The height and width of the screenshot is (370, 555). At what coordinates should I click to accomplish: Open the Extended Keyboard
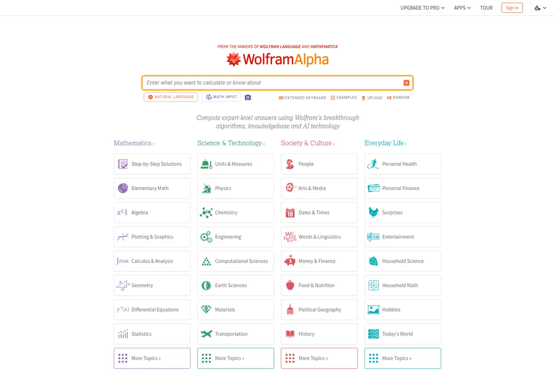[x=302, y=98]
